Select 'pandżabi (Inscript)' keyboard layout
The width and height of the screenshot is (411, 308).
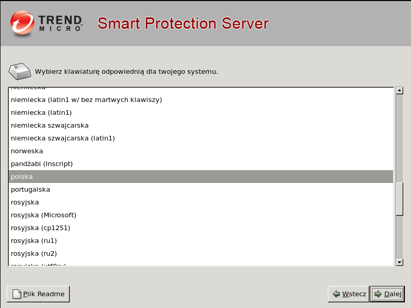[201, 163]
